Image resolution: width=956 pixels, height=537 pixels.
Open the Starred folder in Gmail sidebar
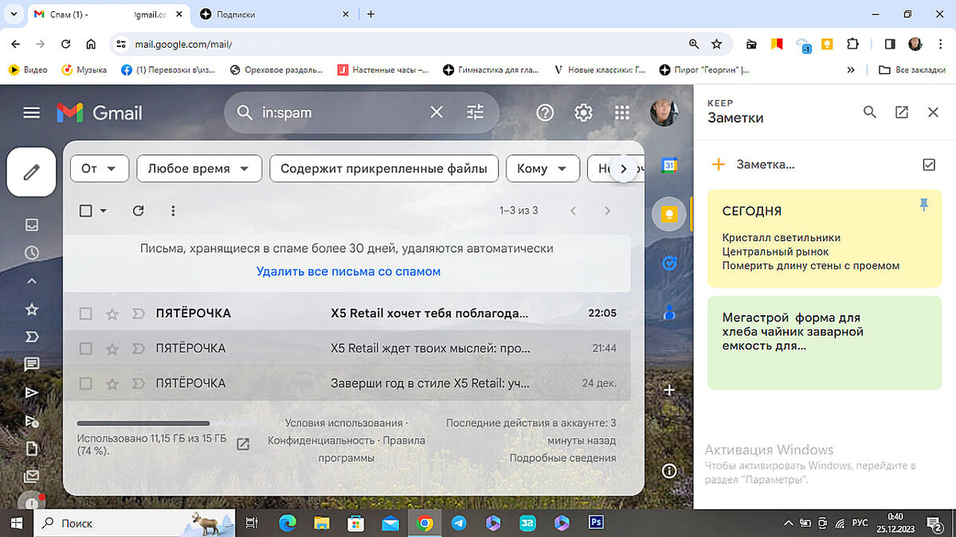tap(31, 309)
